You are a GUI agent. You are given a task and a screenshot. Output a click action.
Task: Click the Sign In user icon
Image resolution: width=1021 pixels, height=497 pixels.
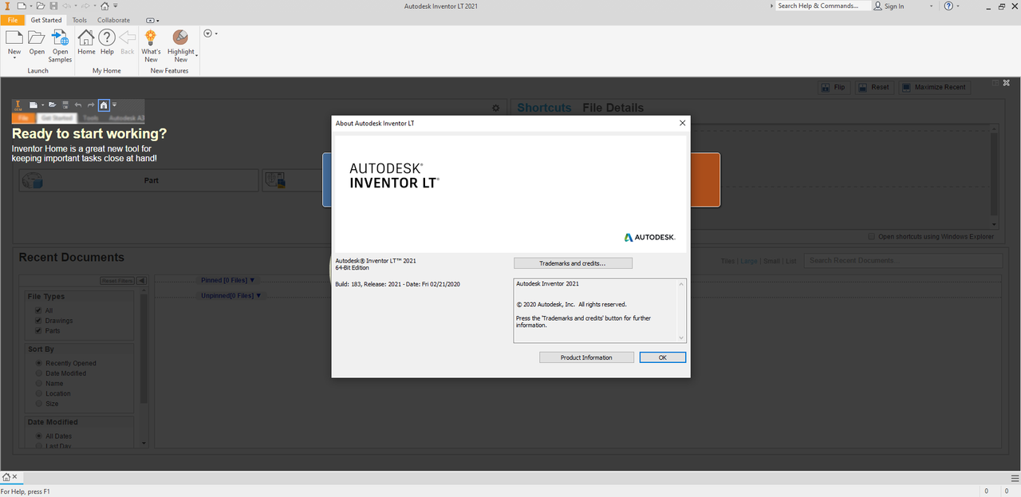tap(878, 6)
